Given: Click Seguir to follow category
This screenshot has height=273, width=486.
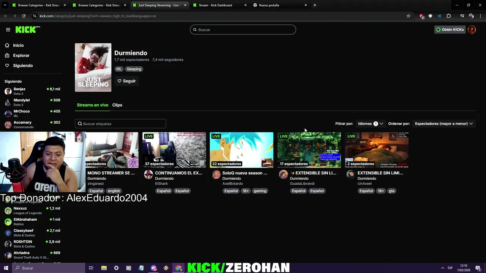Looking at the screenshot, I should pos(126,81).
